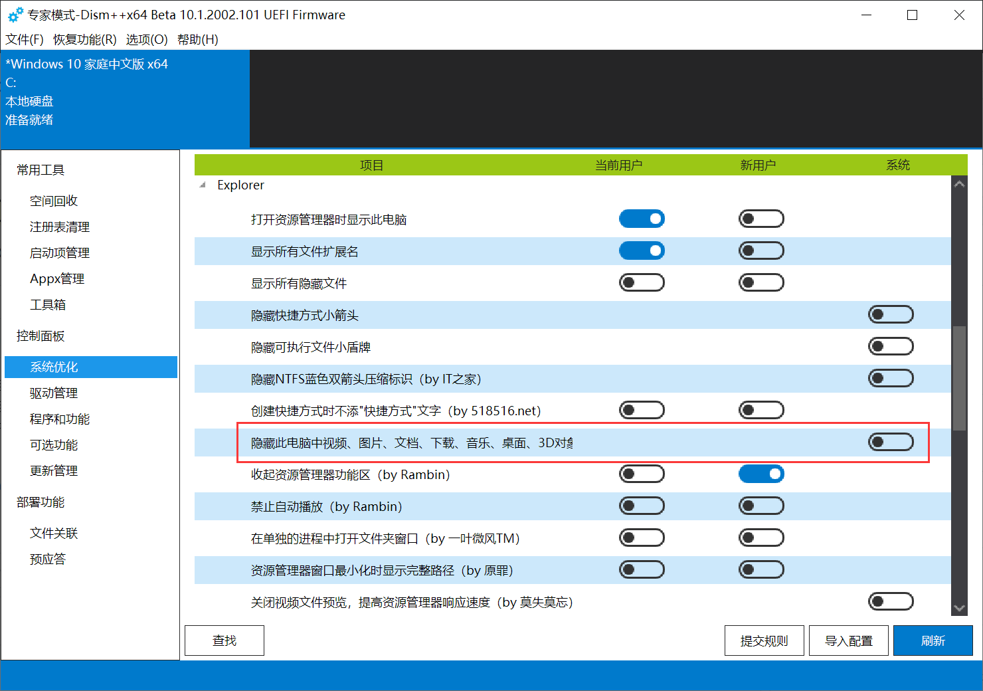Enable 显示所有隐藏文件 for current user
This screenshot has height=691, width=983.
(641, 282)
